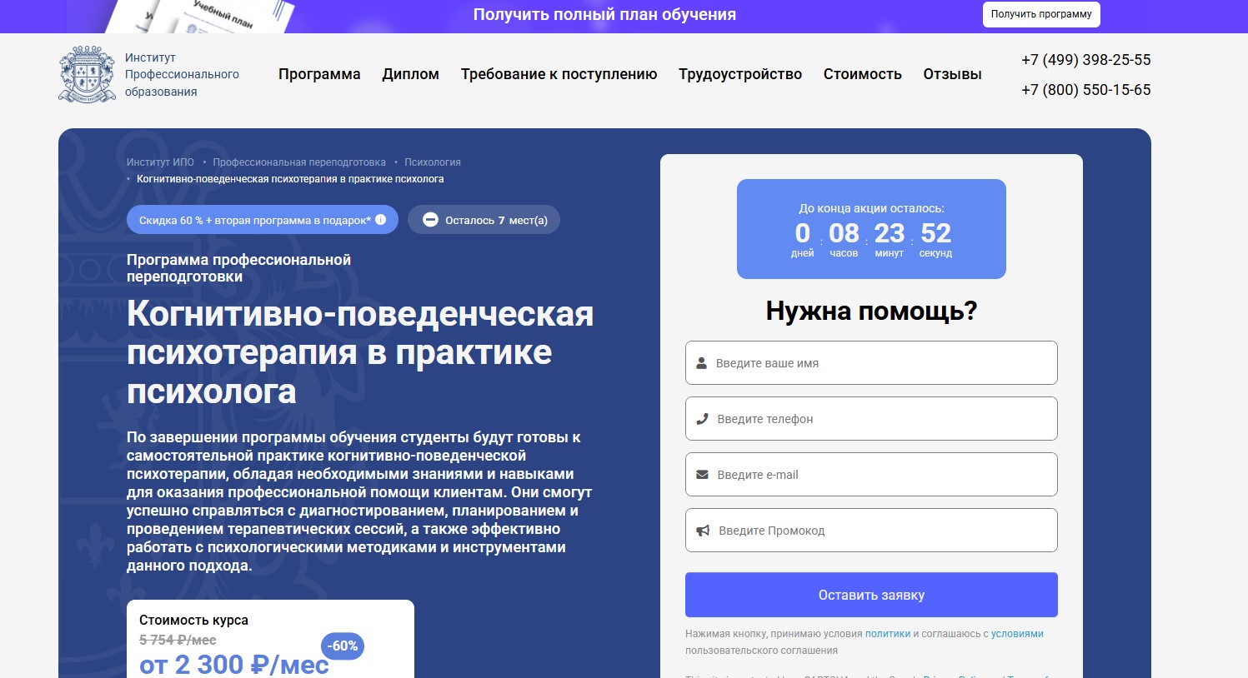Call the +7 (499) 398-25-55 number

(1085, 59)
